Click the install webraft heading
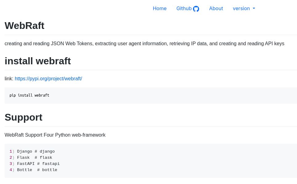 click(38, 61)
